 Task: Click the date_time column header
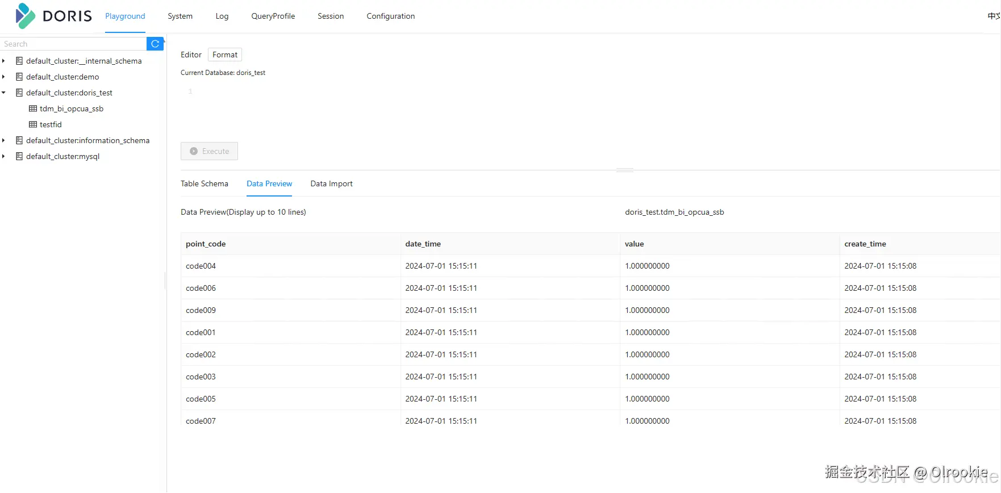pyautogui.click(x=510, y=244)
